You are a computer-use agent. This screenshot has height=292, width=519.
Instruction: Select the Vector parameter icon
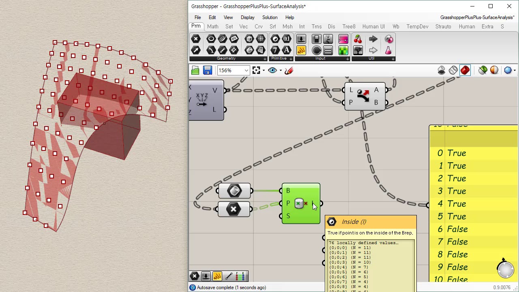(x=196, y=50)
